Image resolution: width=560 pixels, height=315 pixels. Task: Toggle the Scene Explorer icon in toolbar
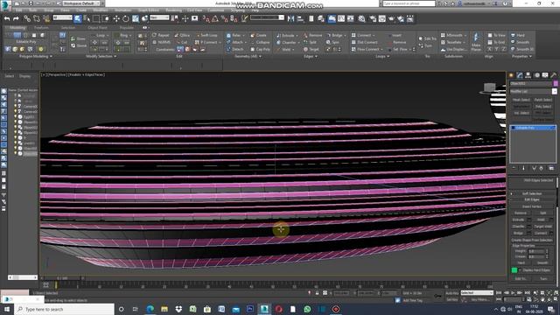[311, 18]
